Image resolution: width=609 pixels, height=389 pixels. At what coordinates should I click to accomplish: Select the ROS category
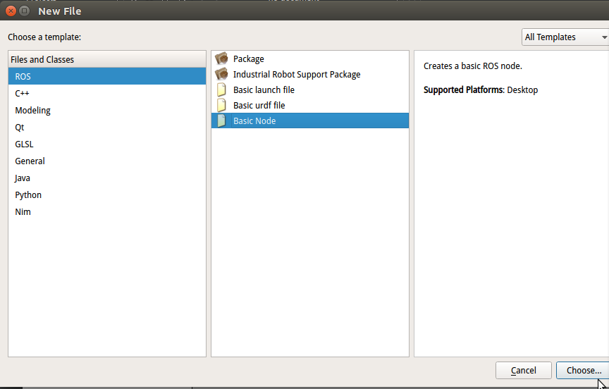coord(107,77)
